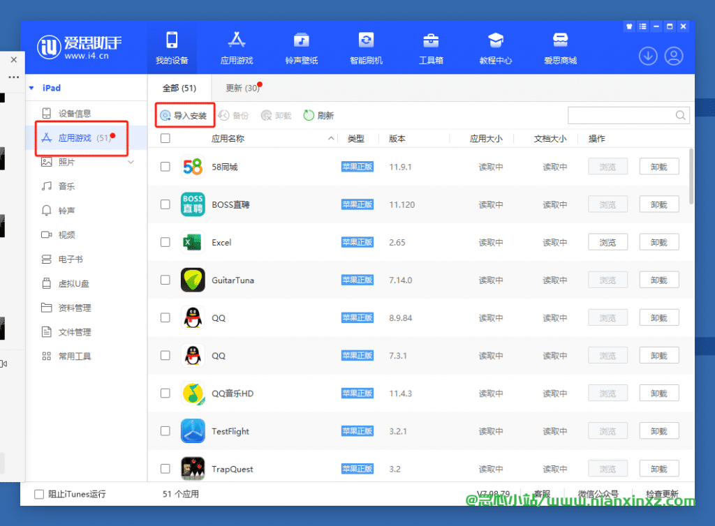Check the BOSS直聘 row checkbox

[x=165, y=204]
